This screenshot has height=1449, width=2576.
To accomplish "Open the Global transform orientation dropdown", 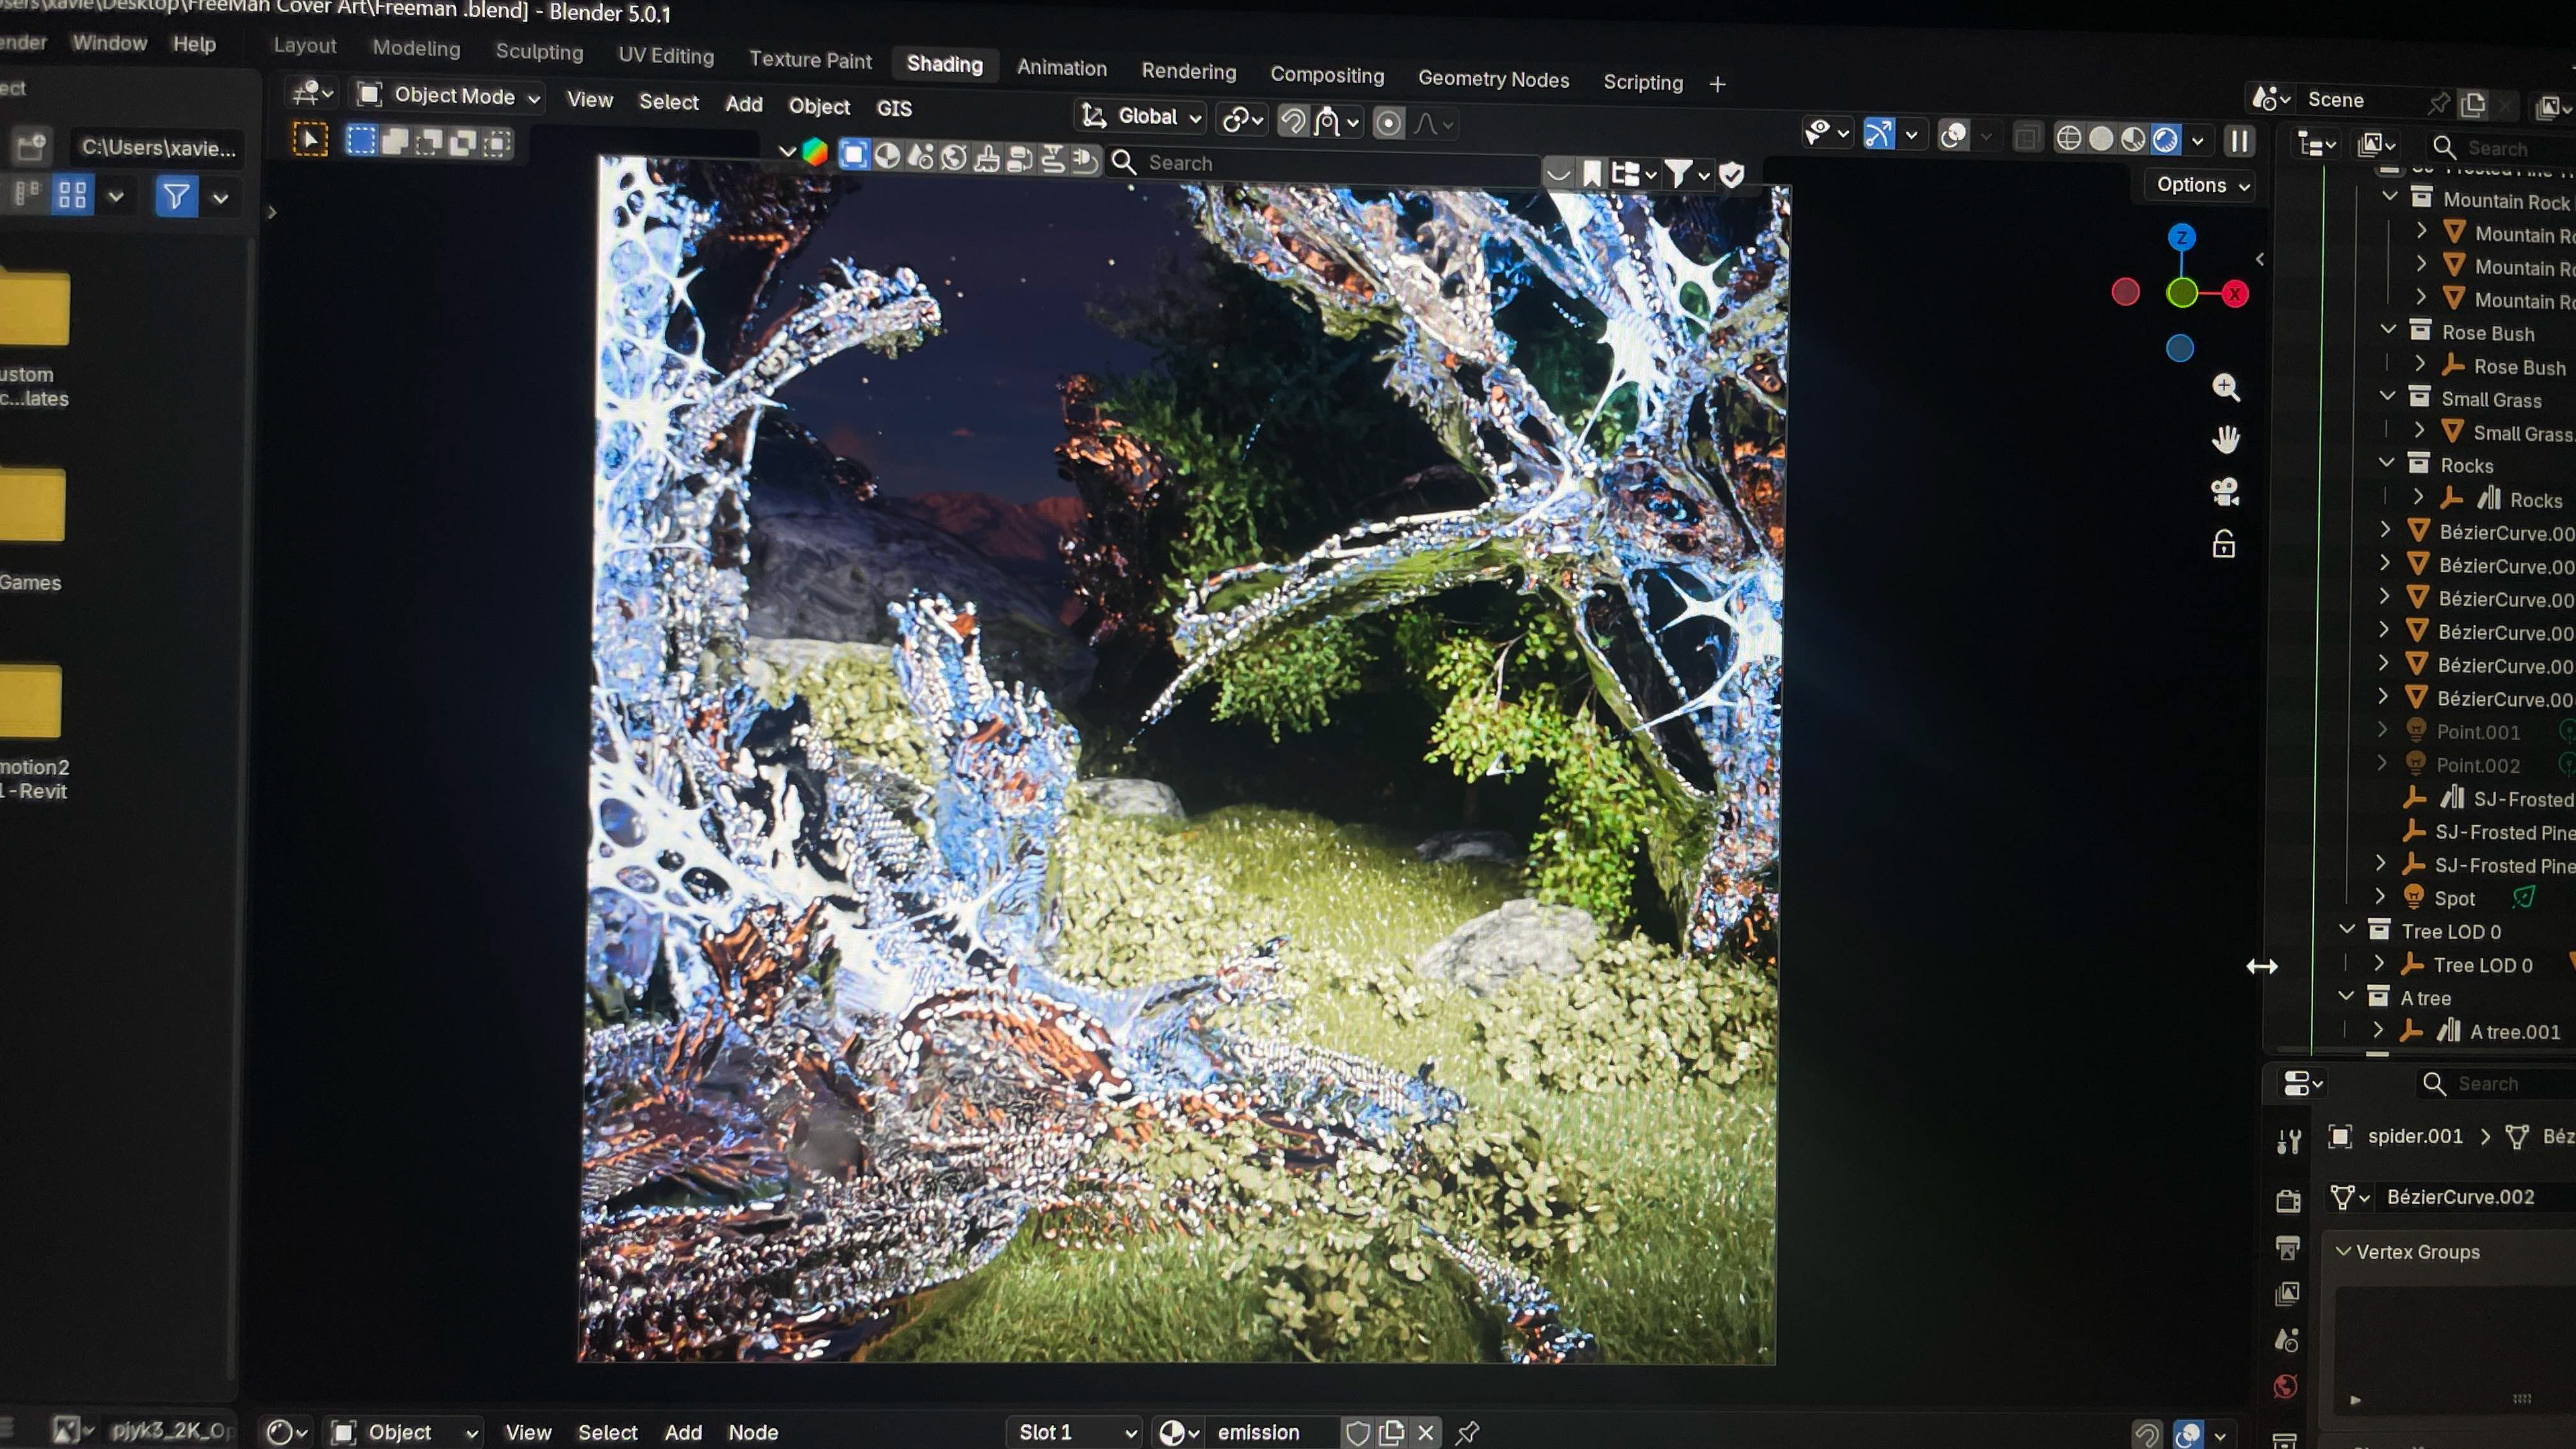I will (1141, 117).
